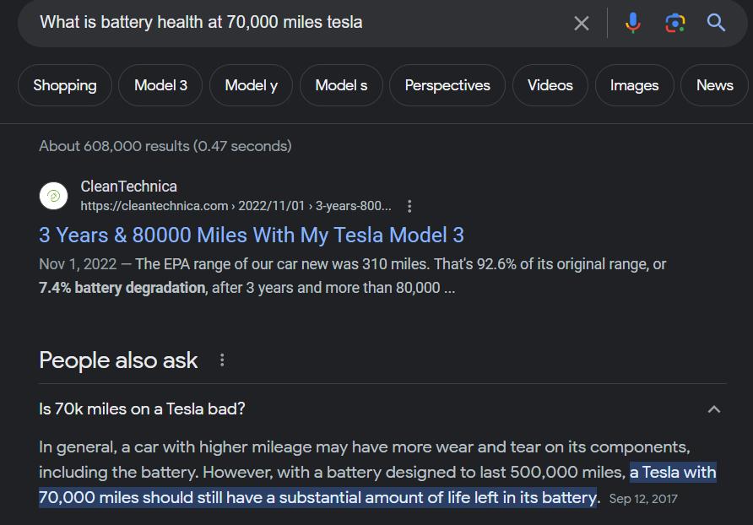This screenshot has height=525, width=753.
Task: Switch to Images results
Action: (634, 85)
